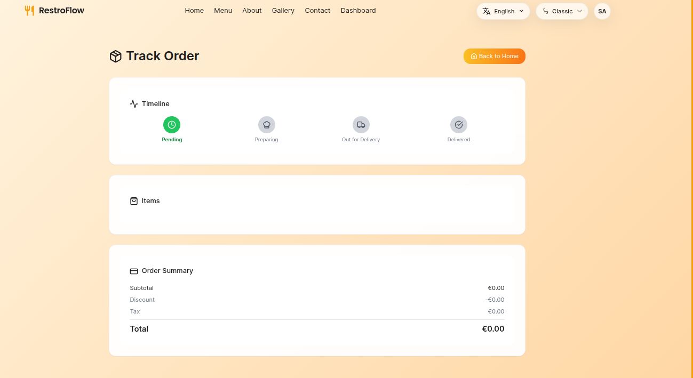This screenshot has width=693, height=378.
Task: Click the Order Summary card icon
Action: pyautogui.click(x=134, y=271)
